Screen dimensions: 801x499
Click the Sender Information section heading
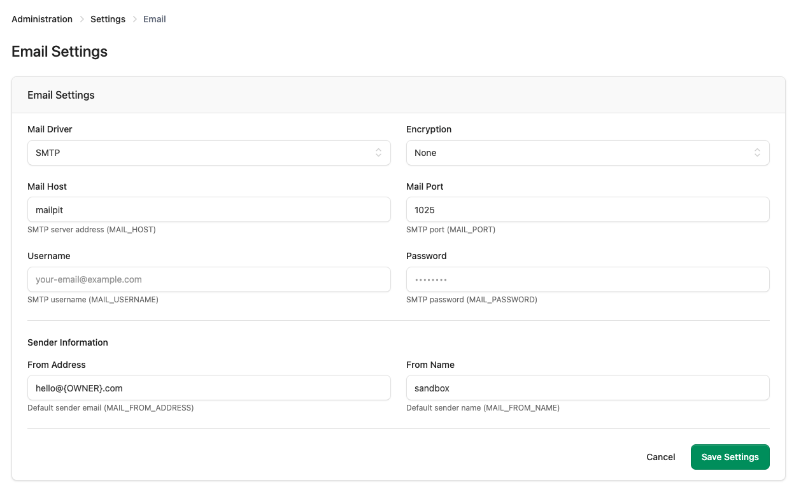67,342
